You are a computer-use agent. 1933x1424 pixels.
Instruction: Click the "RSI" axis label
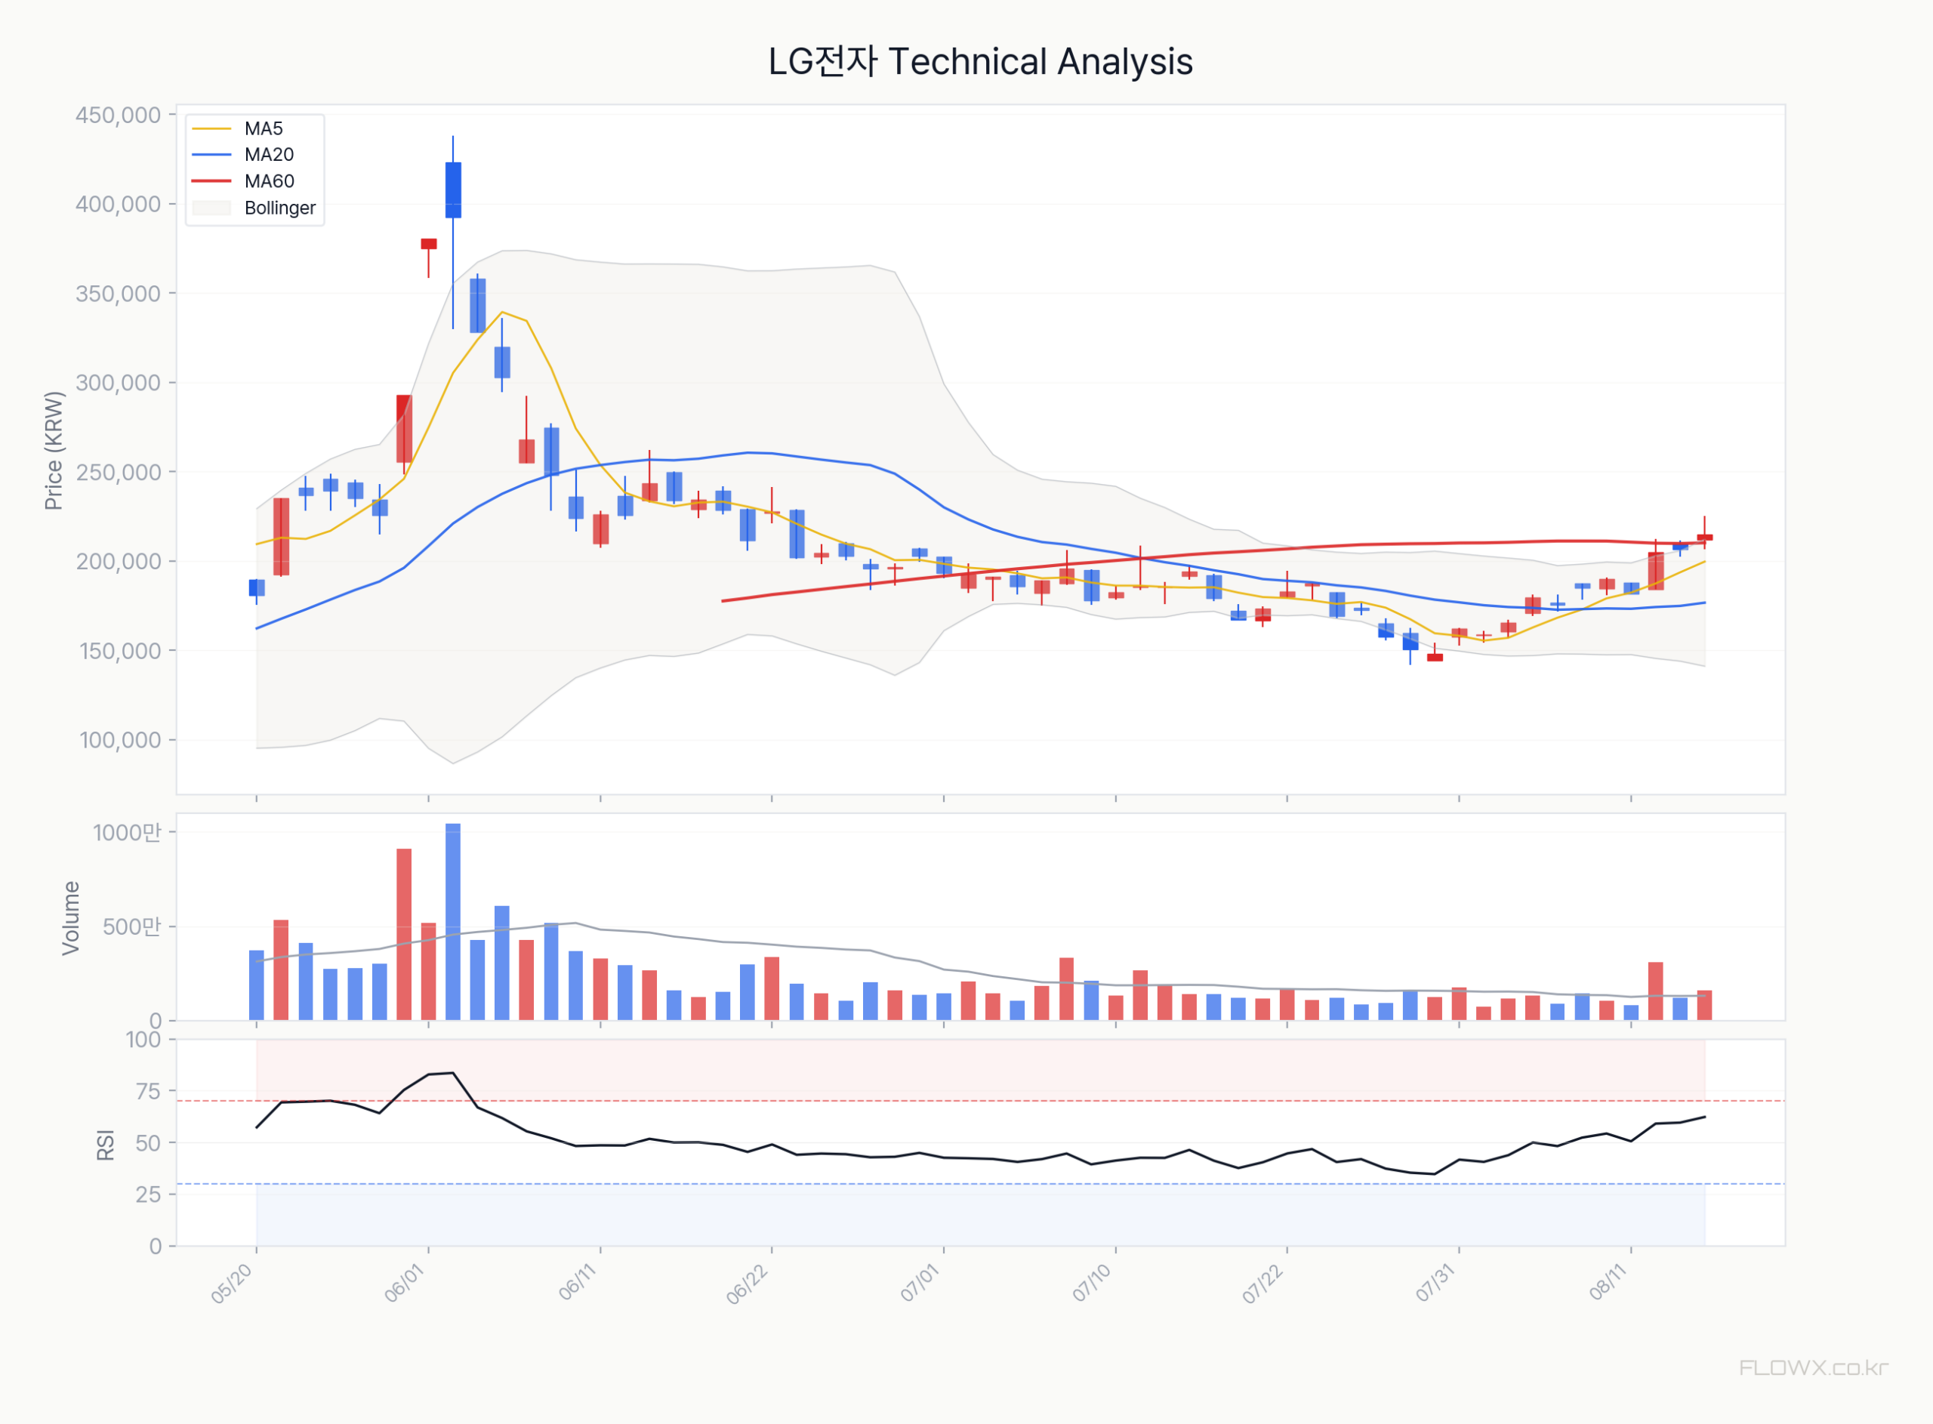(x=105, y=1145)
